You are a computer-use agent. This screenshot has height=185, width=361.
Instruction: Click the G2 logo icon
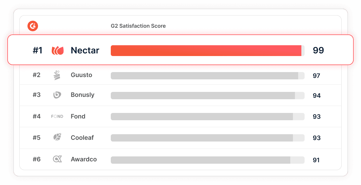[x=33, y=26]
